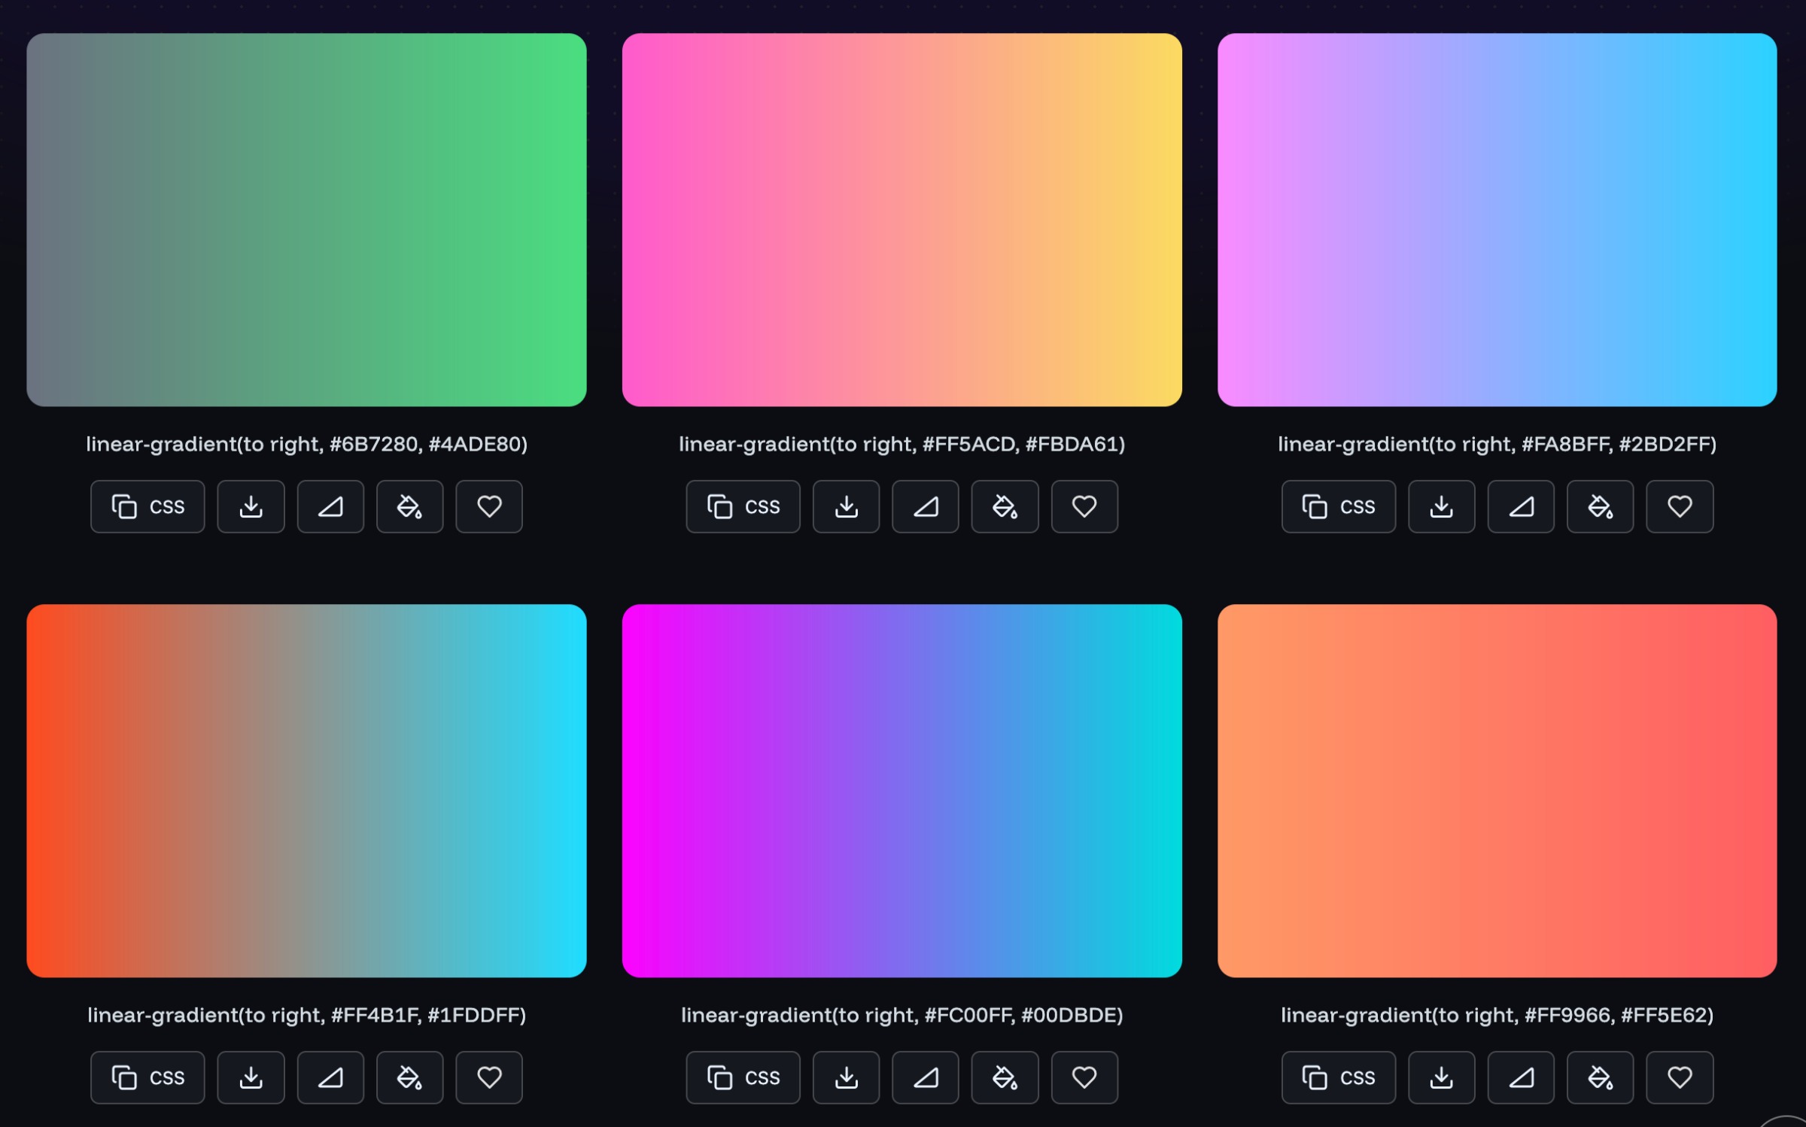Open angle control on the #FA8BFF gradient card
Screen dimensions: 1806x1127
tap(1519, 506)
